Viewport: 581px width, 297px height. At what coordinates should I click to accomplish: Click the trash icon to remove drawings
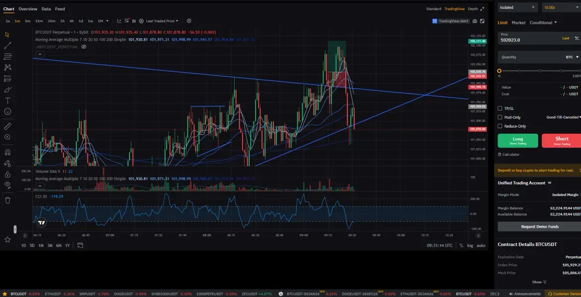(7, 200)
